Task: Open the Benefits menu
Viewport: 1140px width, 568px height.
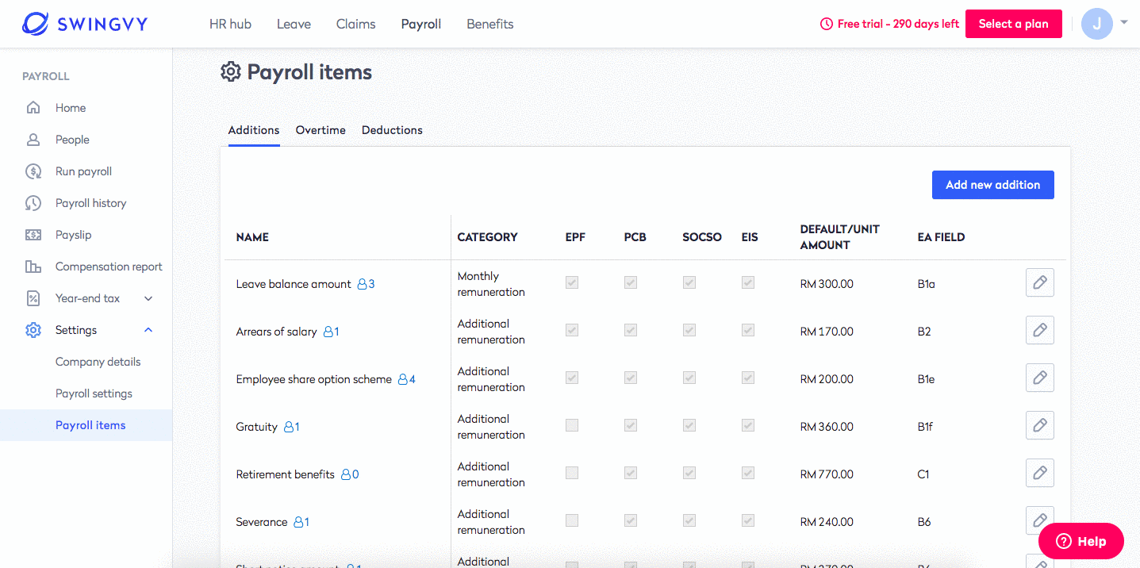Action: 490,24
